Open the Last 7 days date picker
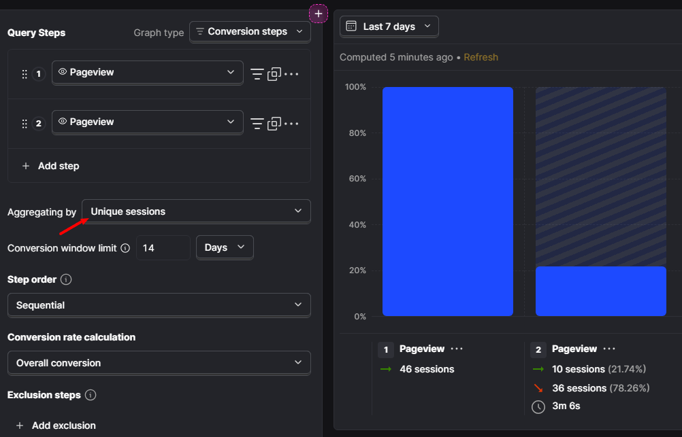This screenshot has height=437, width=682. (x=389, y=27)
